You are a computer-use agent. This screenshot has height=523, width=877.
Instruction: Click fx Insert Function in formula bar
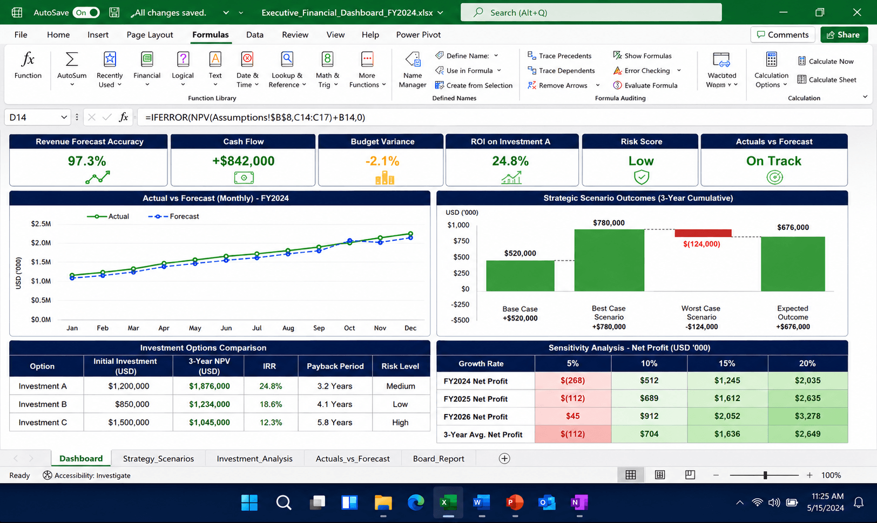[124, 117]
